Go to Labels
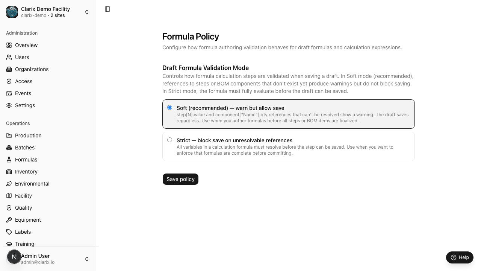 [x=48, y=232]
